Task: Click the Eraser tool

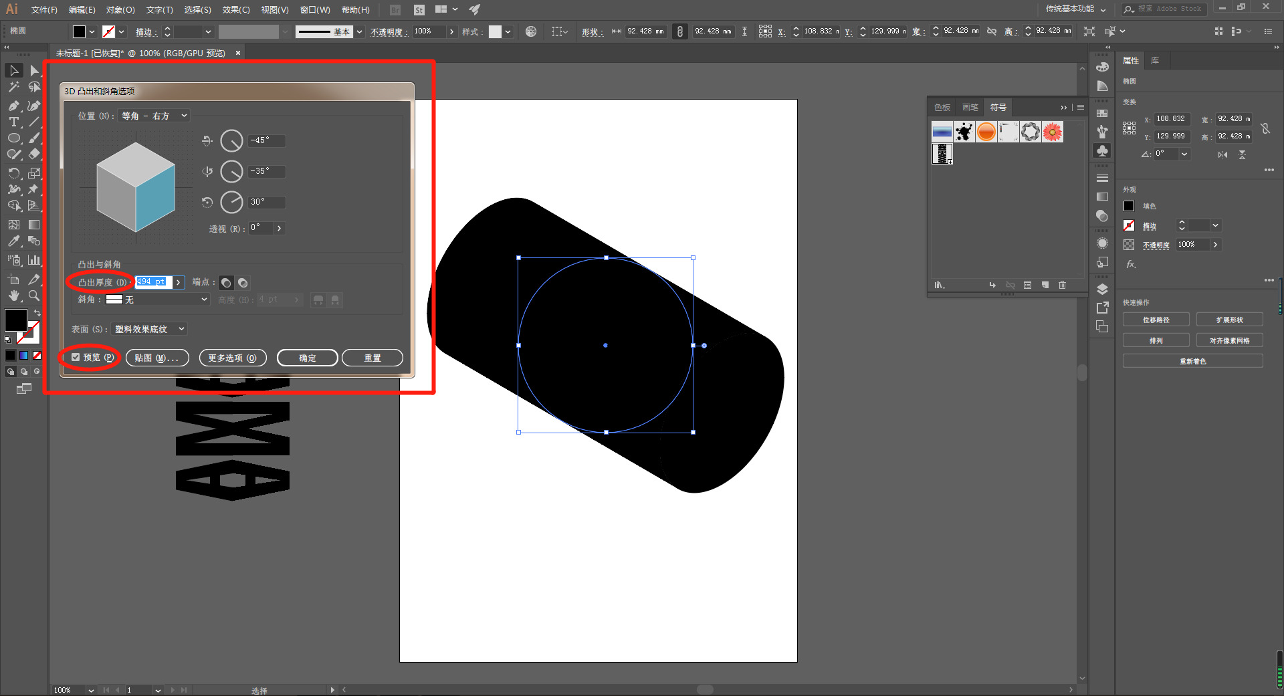Action: coord(34,154)
